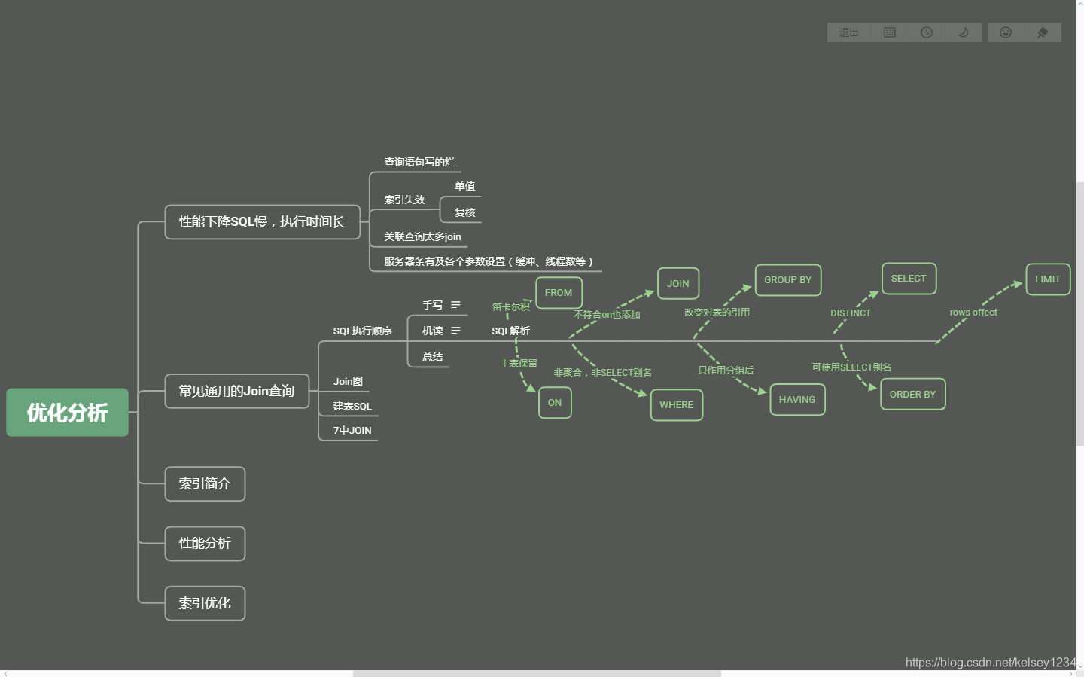Click the 总结 subtopic
The height and width of the screenshot is (677, 1084).
click(x=433, y=357)
